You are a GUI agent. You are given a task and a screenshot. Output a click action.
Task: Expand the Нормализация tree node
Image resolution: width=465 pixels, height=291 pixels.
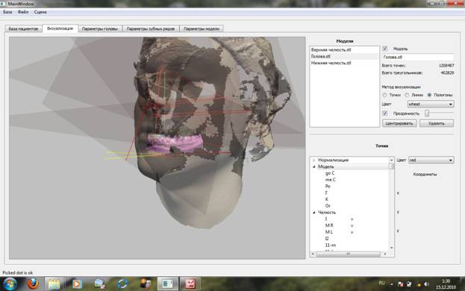click(313, 160)
